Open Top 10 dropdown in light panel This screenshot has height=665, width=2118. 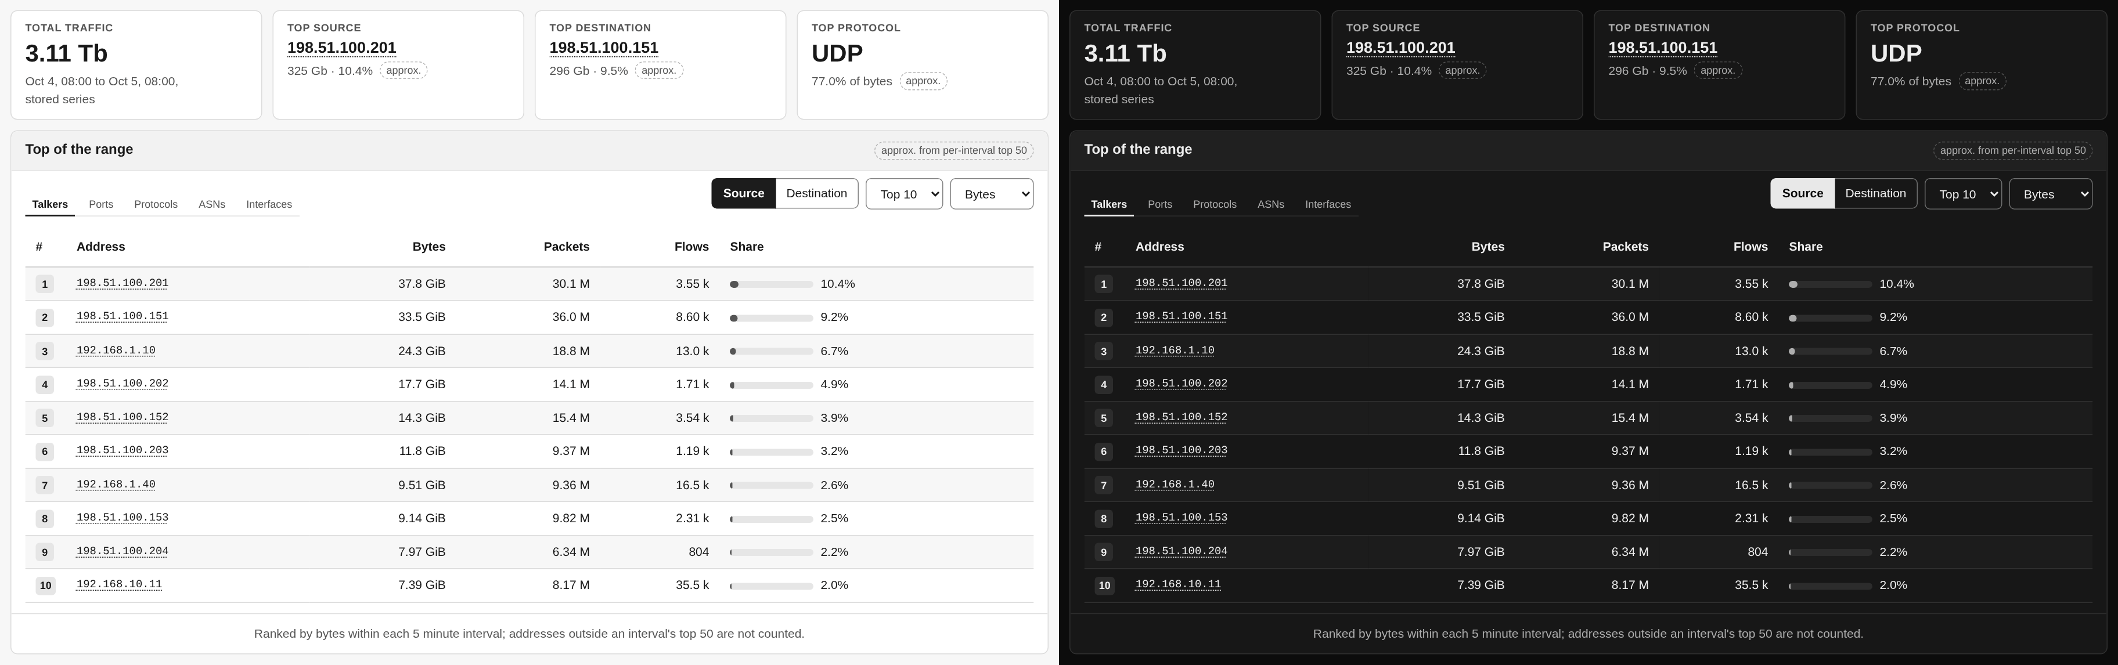pyautogui.click(x=903, y=194)
